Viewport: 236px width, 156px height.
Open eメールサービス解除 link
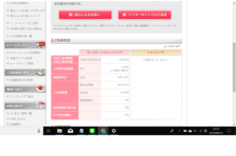coord(22,64)
